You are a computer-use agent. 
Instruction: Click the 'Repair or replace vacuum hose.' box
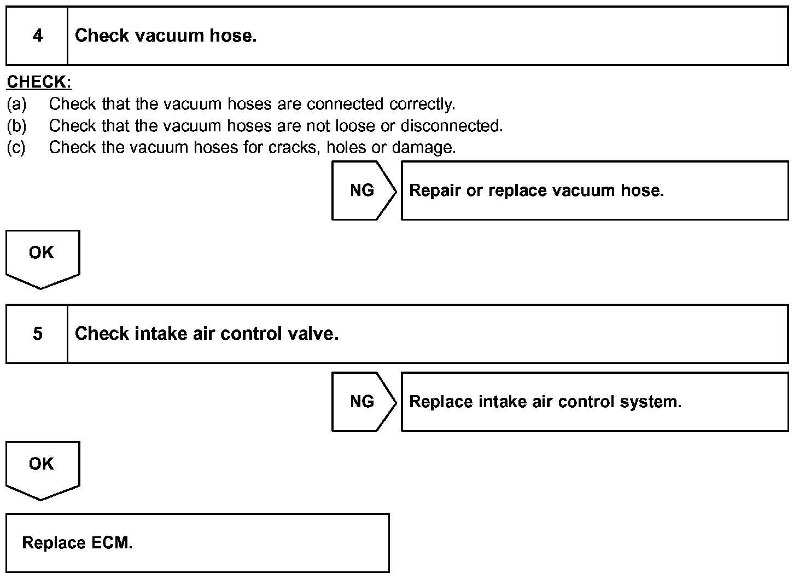[x=594, y=190]
